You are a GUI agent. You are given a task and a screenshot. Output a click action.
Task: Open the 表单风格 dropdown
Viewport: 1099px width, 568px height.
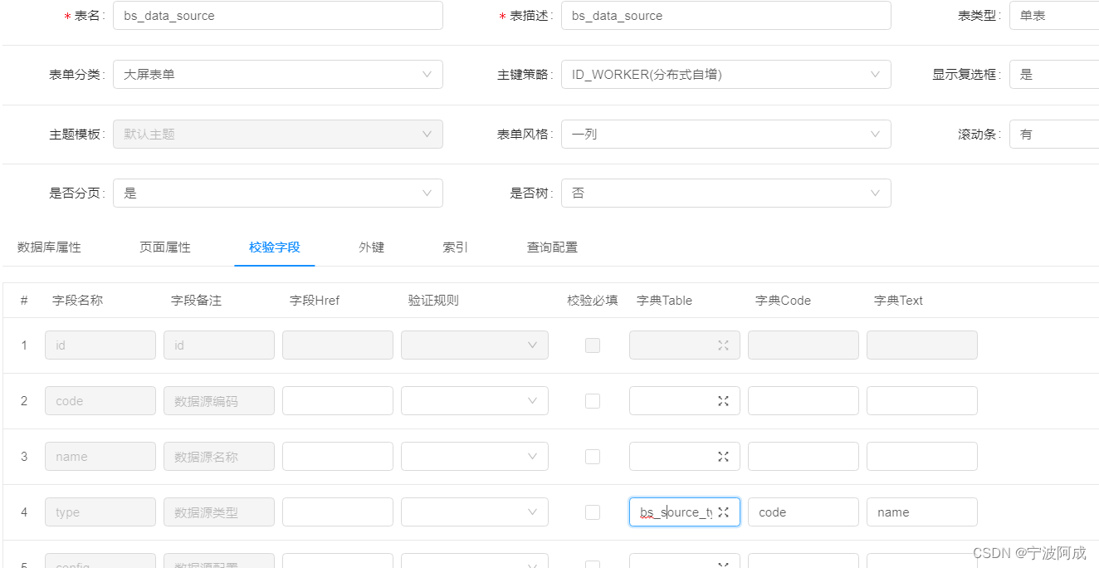point(725,134)
